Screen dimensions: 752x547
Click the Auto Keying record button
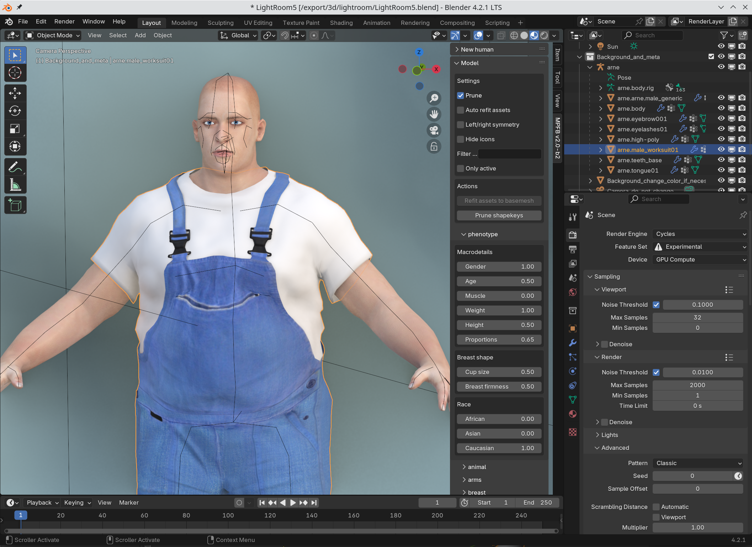(239, 503)
